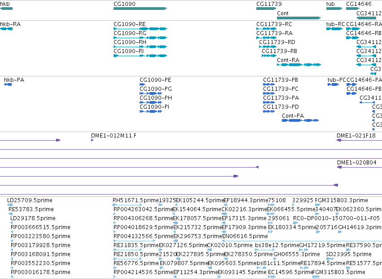This screenshot has height=279, width=382.
Task: Select the CG11739-PC protein label
Action: [281, 89]
